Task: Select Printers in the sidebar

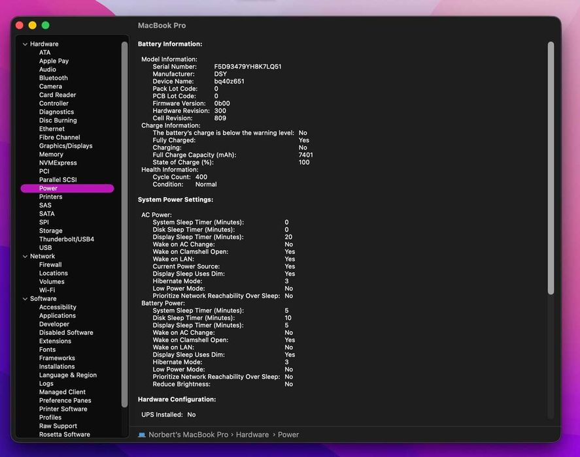Action: 50,197
